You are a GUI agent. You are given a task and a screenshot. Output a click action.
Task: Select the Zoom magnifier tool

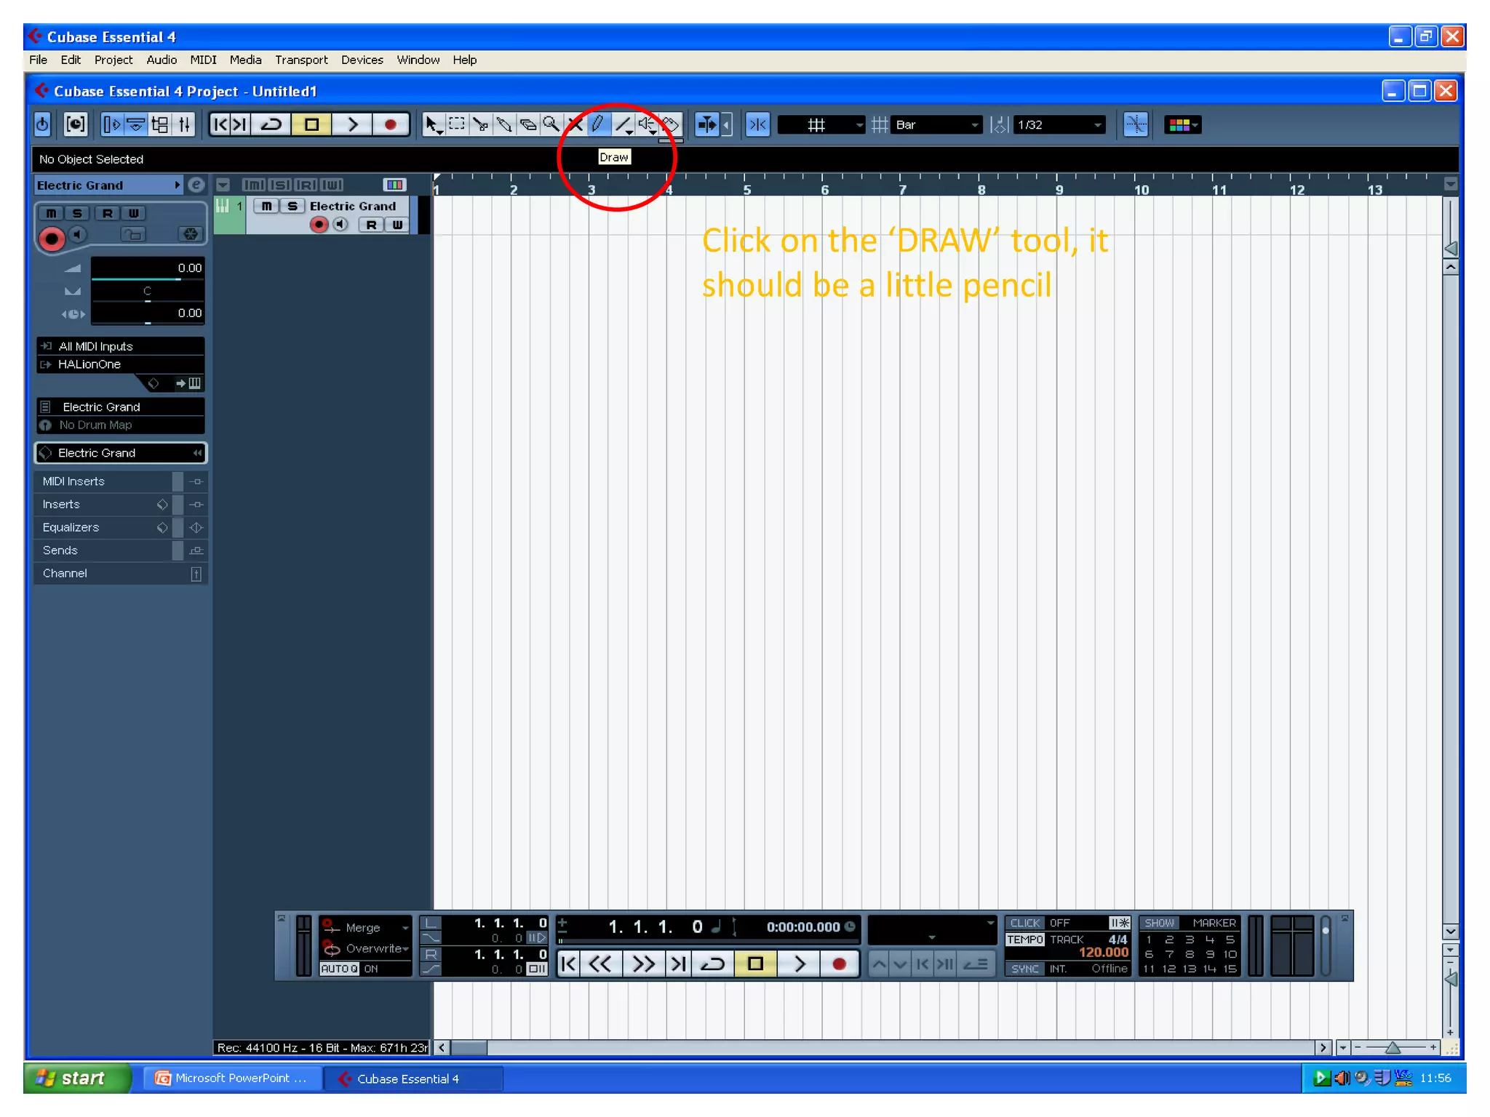pos(551,124)
